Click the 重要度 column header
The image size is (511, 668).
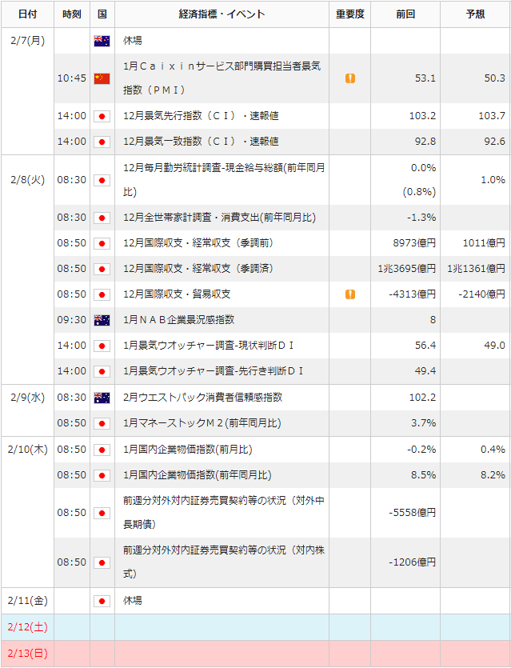coord(350,14)
